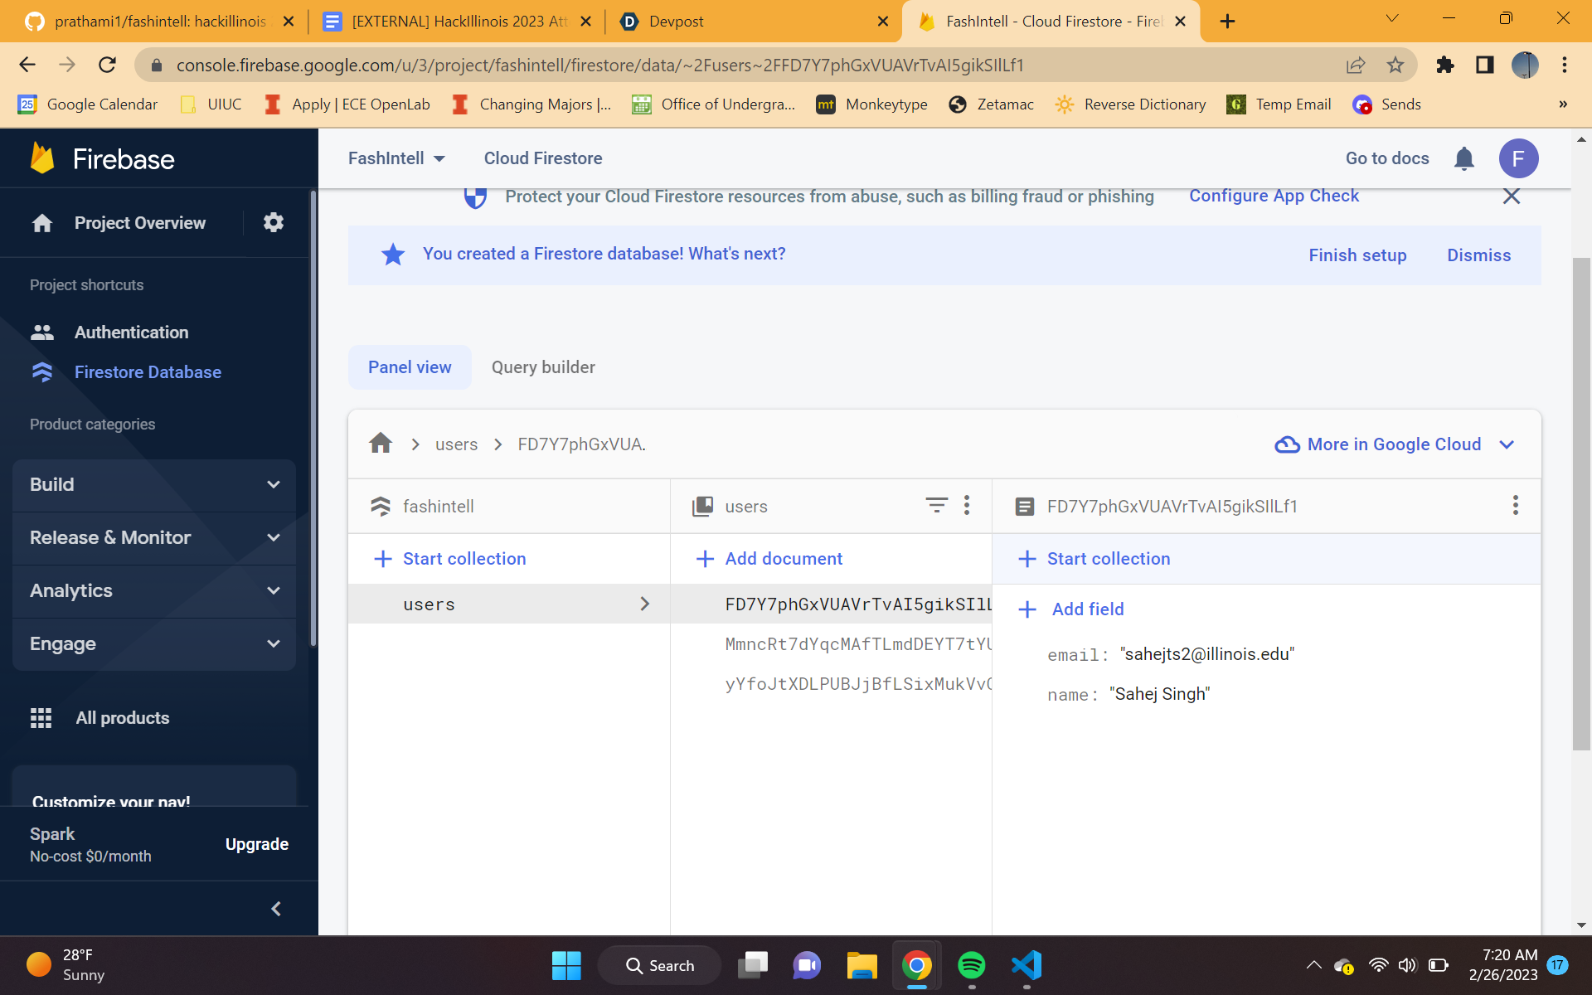This screenshot has height=995, width=1592.
Task: Open users collection three-dot menu
Action: [967, 505]
